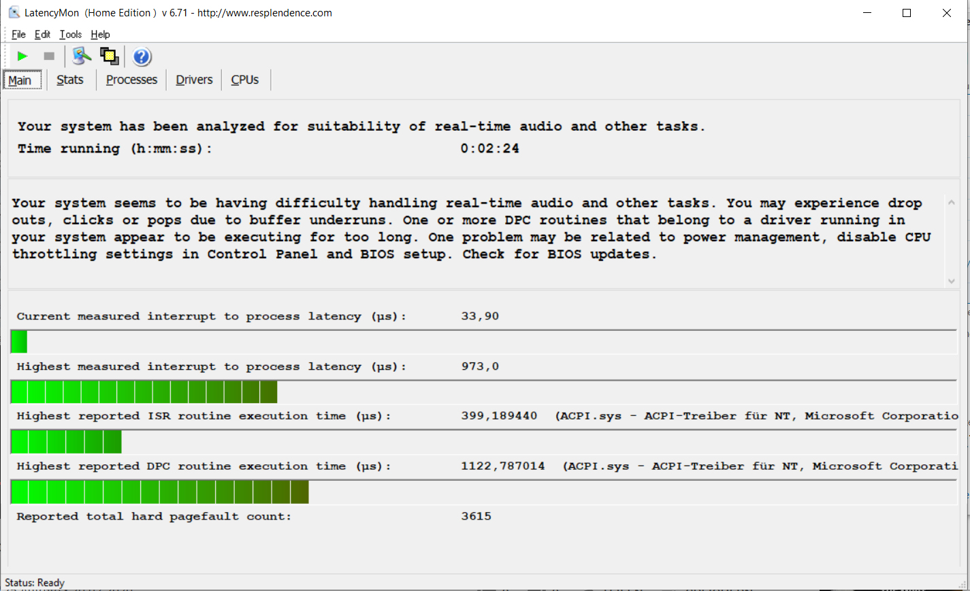Close the LatencyMon window
Screen dimensions: 970x591
click(x=947, y=12)
